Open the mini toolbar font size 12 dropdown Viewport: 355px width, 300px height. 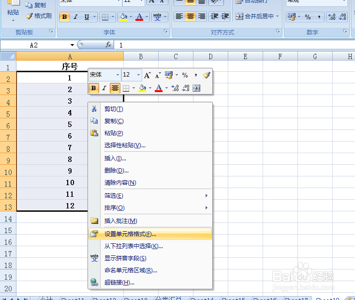click(138, 75)
